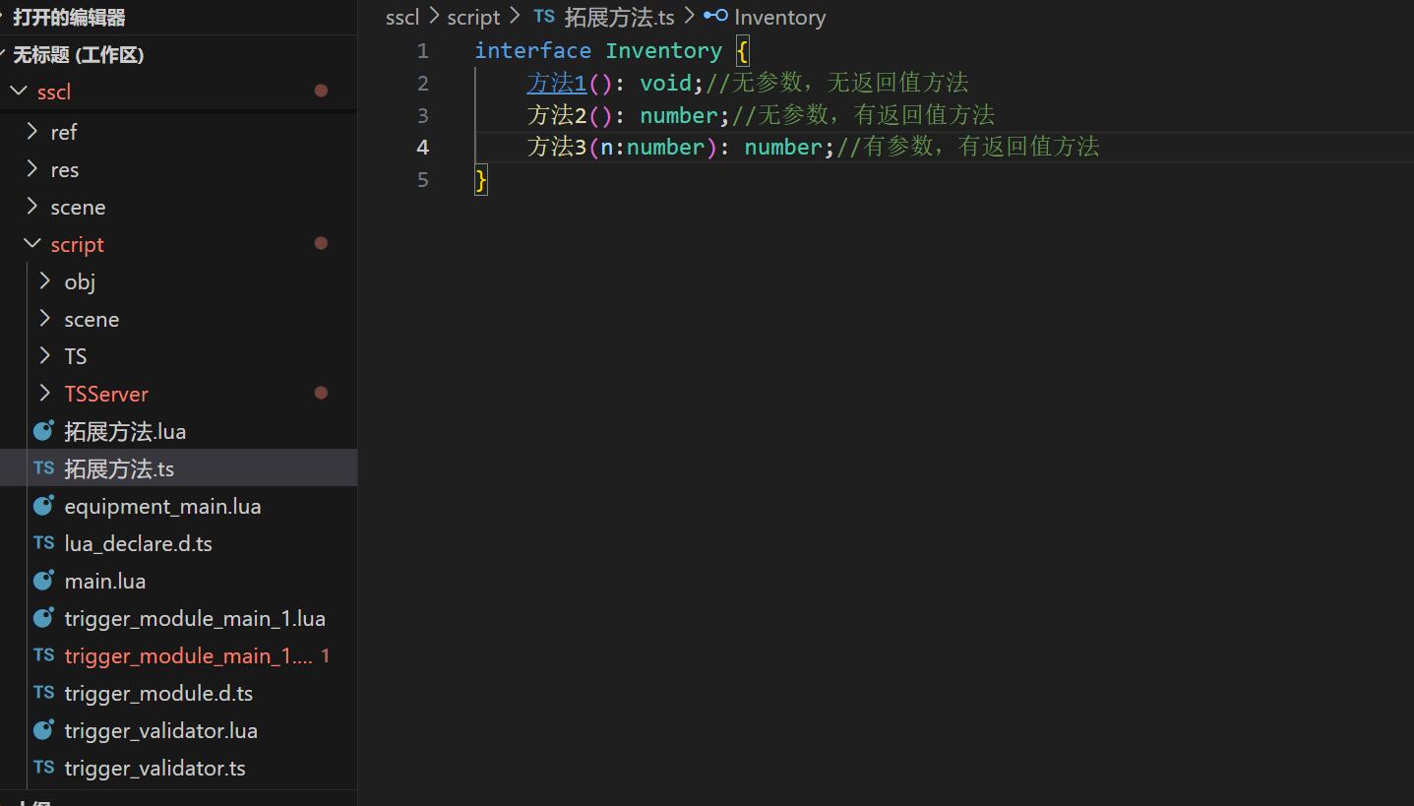Place cursor on line number 5
This screenshot has width=1414, height=806.
coord(423,179)
